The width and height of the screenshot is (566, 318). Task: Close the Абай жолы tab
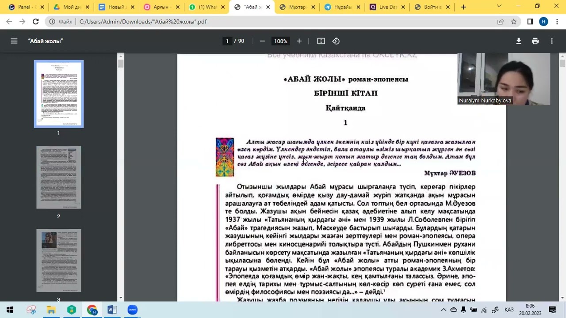(x=268, y=7)
